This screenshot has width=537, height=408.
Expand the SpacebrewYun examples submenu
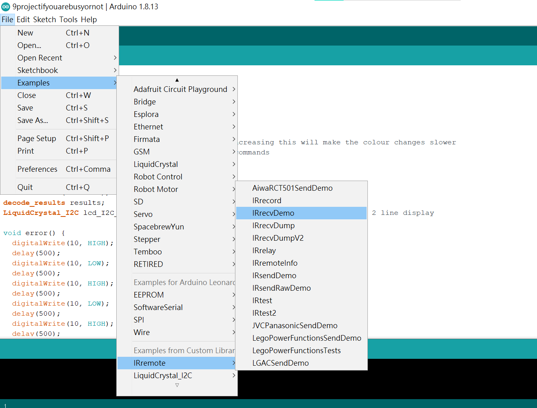pos(177,227)
